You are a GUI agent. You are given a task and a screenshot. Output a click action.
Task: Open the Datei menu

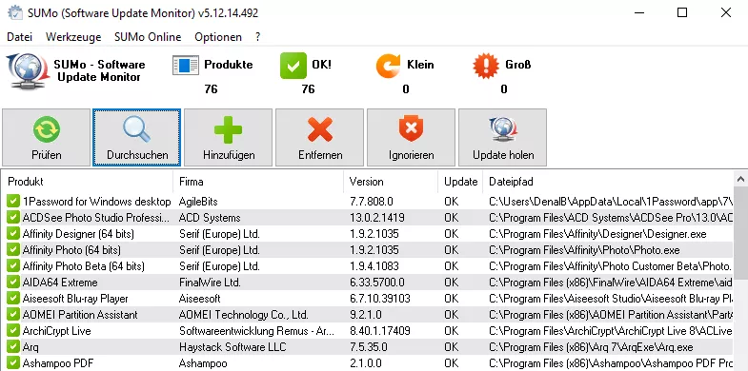click(20, 37)
